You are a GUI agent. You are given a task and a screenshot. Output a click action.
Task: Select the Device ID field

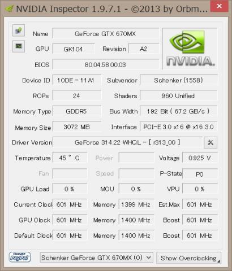77,81
